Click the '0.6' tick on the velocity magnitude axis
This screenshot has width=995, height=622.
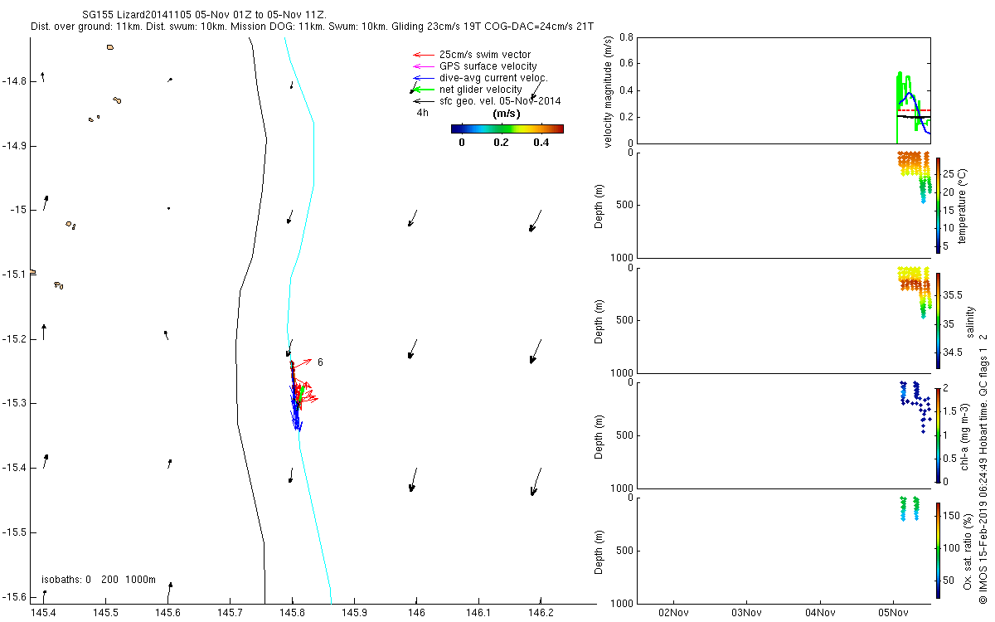[x=627, y=64]
